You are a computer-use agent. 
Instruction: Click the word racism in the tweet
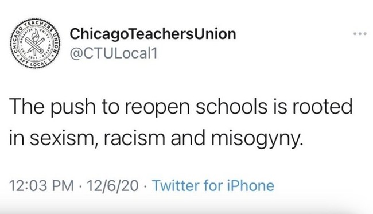(x=134, y=138)
